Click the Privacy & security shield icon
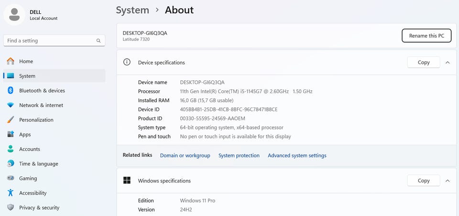 coord(11,207)
